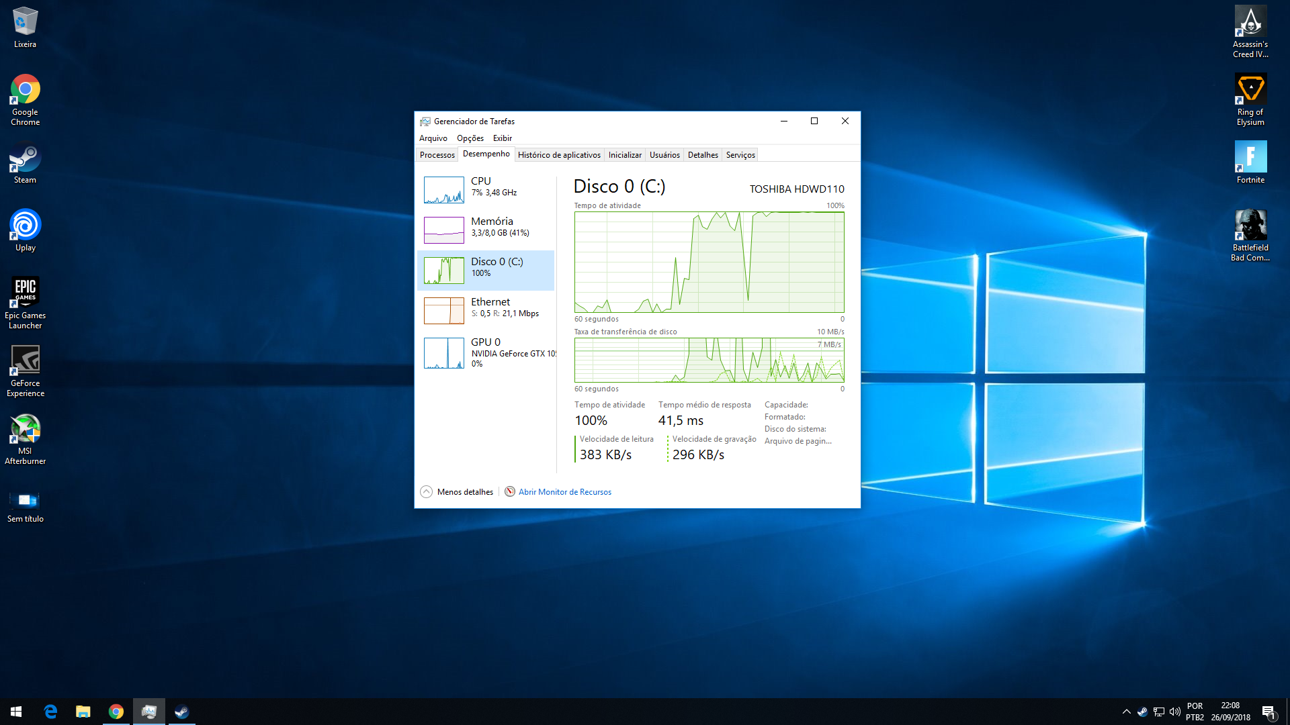Select the MSI Afterburner desktop icon

point(25,439)
